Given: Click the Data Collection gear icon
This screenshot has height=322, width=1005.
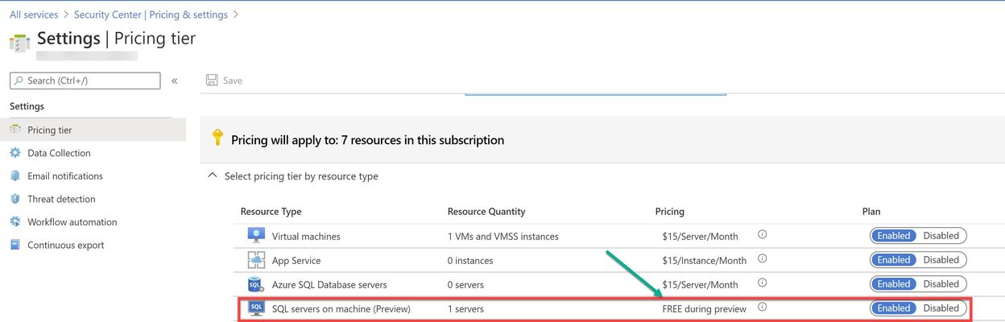Looking at the screenshot, I should (x=14, y=153).
